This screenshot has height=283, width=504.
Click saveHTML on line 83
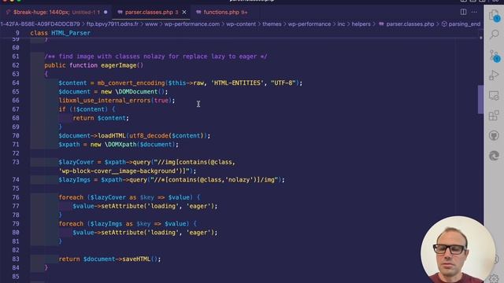[x=136, y=259]
